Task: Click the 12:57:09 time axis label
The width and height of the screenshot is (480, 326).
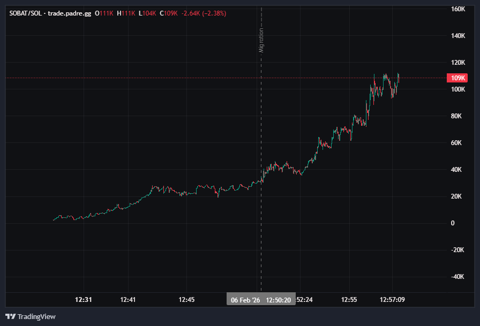Action: pyautogui.click(x=392, y=300)
